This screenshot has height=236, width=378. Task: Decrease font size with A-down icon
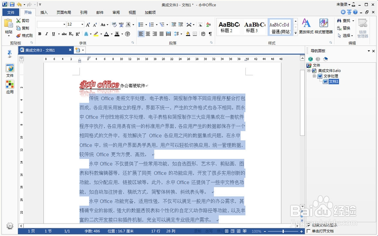[x=95, y=25]
